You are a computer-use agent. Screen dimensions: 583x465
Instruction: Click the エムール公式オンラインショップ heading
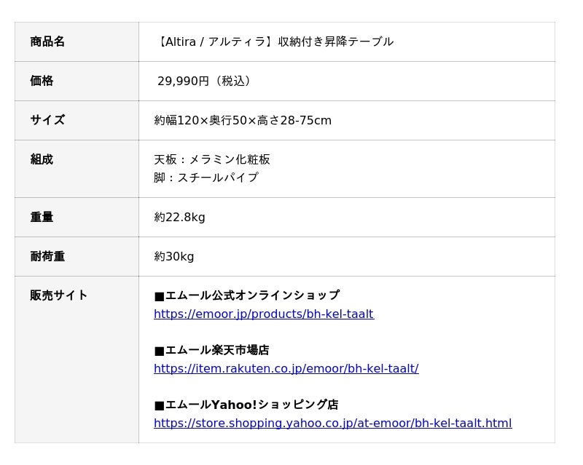246,295
